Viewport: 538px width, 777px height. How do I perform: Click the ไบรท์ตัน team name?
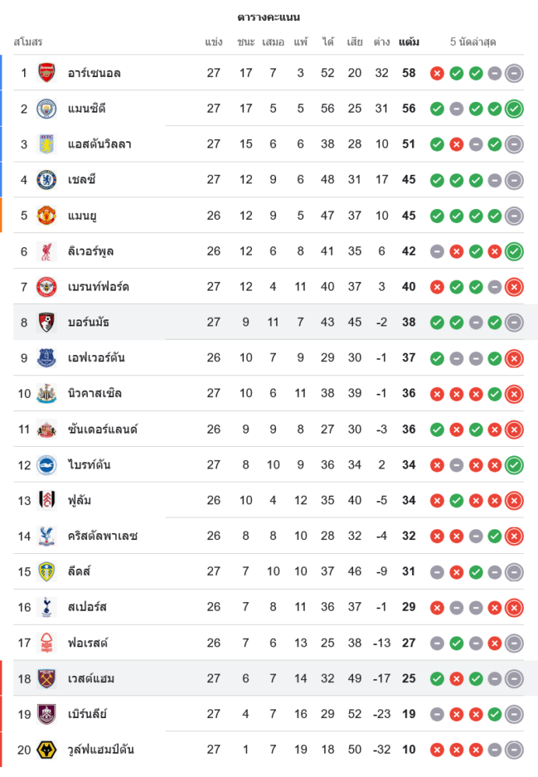coord(89,465)
